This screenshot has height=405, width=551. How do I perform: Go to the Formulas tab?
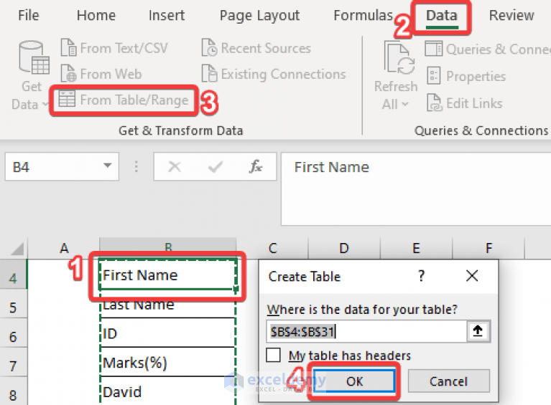(363, 15)
